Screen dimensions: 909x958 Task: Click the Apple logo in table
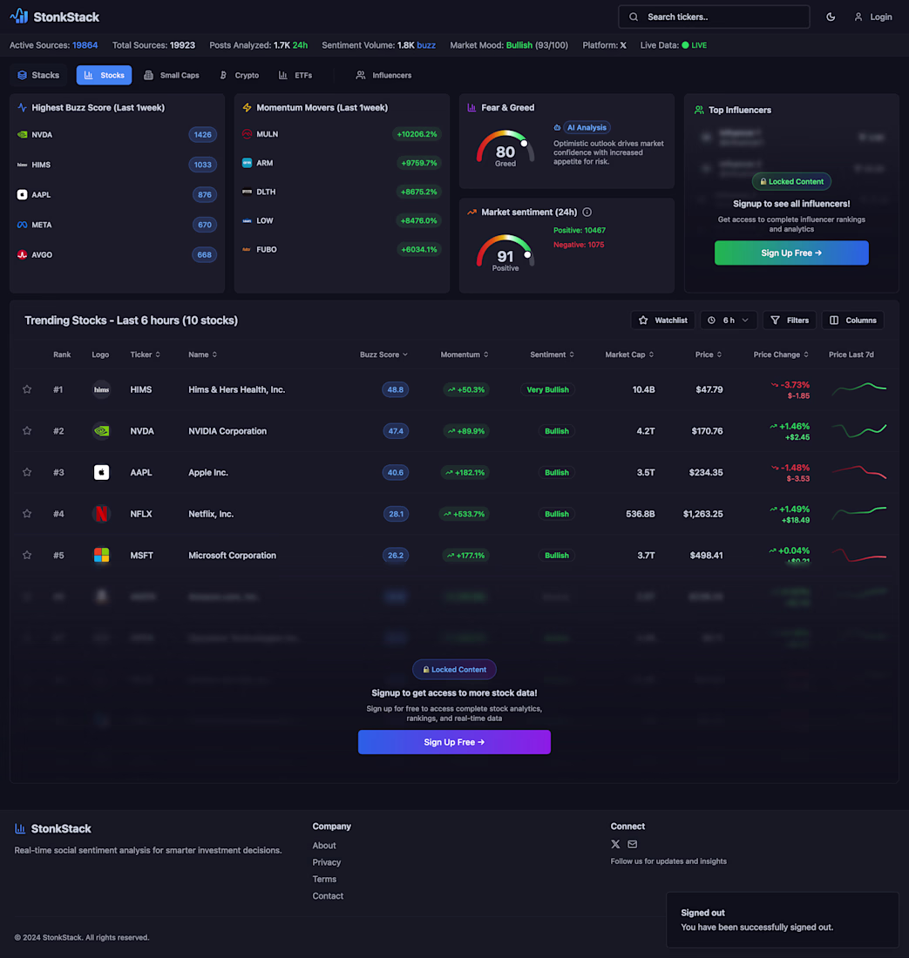coord(101,472)
